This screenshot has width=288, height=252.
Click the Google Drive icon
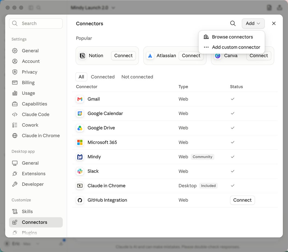coord(80,128)
